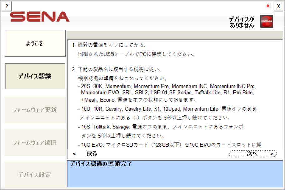This screenshot has width=285, height=190.
Task: Select the デバイス設定 tab
Action: (35, 174)
